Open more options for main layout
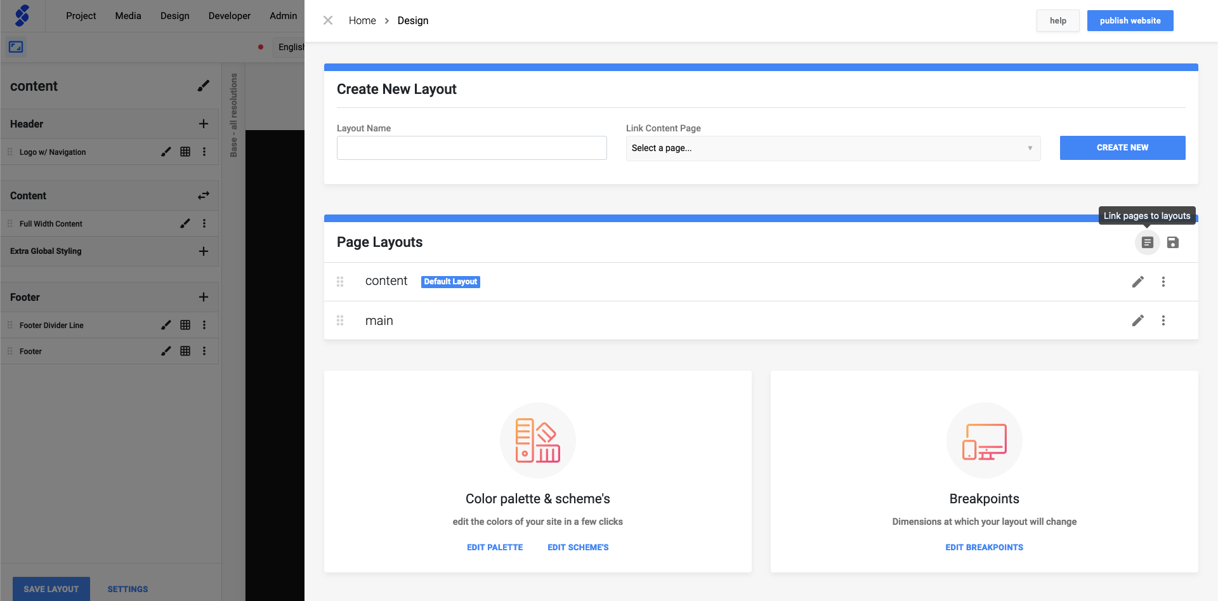1218x601 pixels. (x=1163, y=320)
